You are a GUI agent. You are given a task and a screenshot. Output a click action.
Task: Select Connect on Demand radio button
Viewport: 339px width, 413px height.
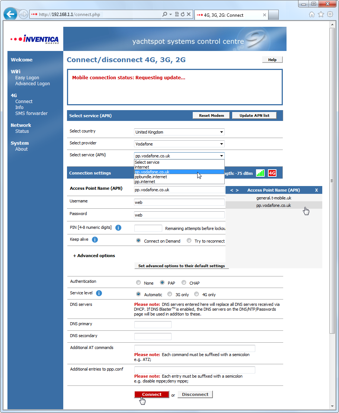tap(138, 240)
